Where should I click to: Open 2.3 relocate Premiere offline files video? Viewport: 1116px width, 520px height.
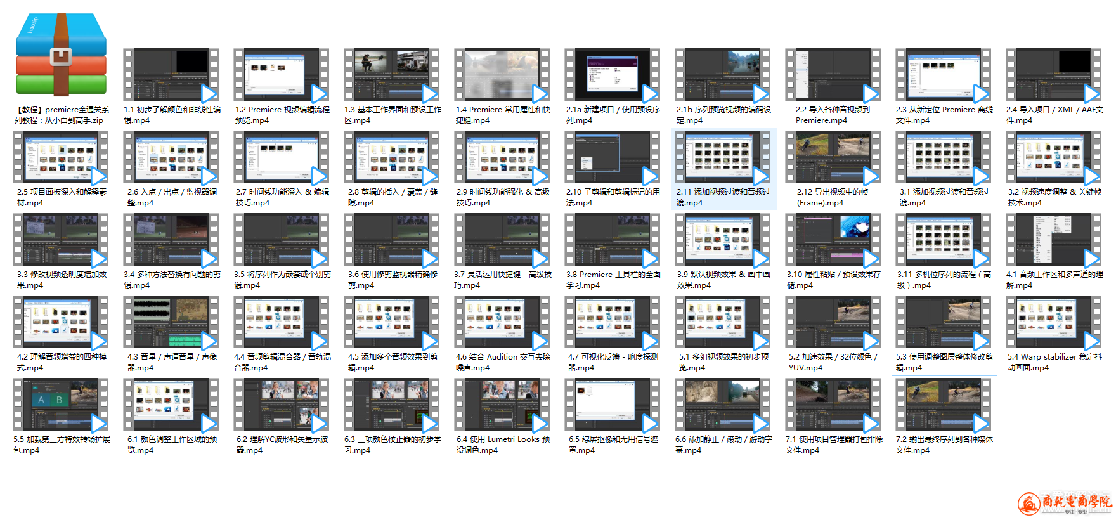pos(944,75)
